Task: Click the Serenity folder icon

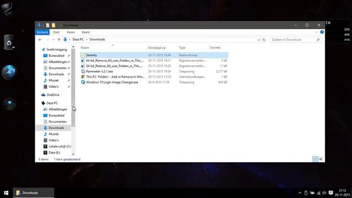Action: 83,55
